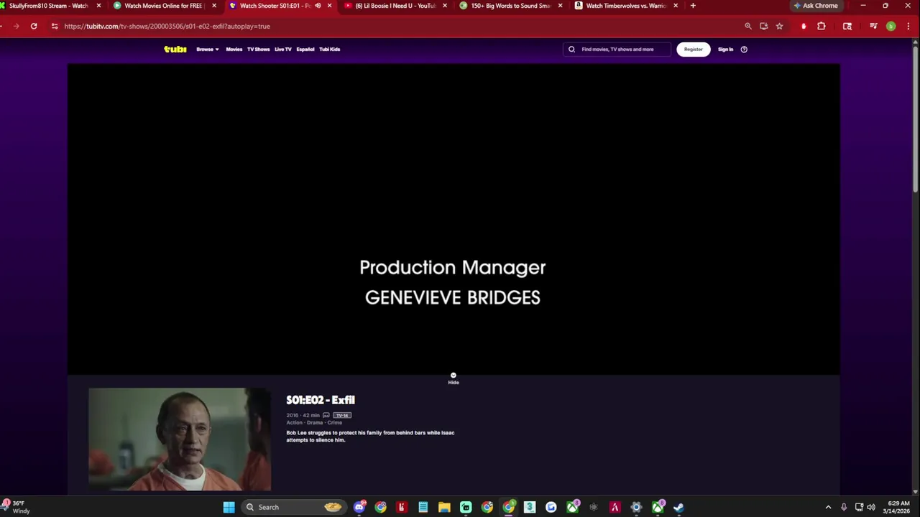
Task: Click the microphone tray icon
Action: coord(844,507)
